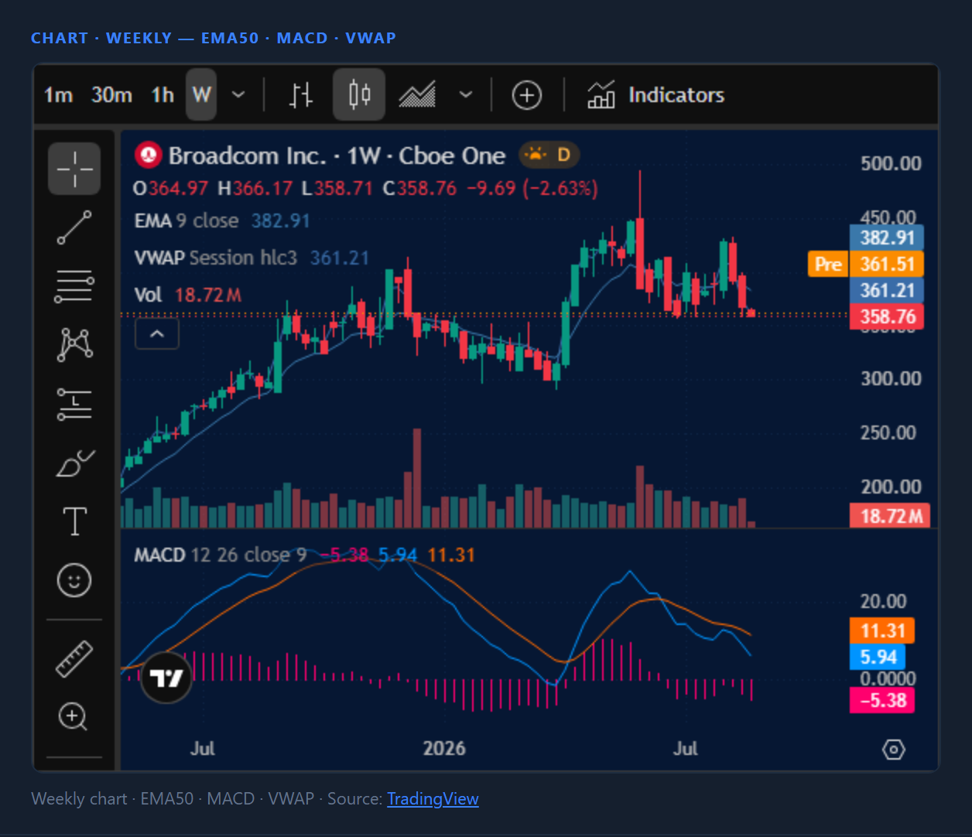Click the compare or add symbol plus icon
The image size is (972, 837).
(x=527, y=95)
